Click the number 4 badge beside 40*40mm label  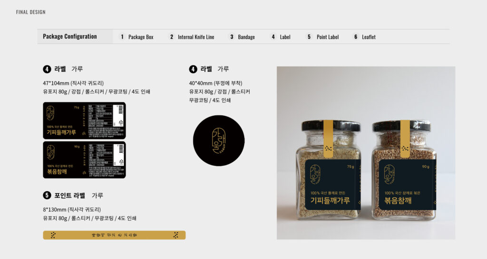[193, 69]
